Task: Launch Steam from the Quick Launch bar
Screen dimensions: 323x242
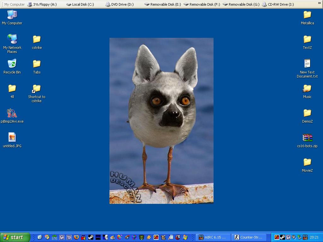Action: (x=91, y=237)
